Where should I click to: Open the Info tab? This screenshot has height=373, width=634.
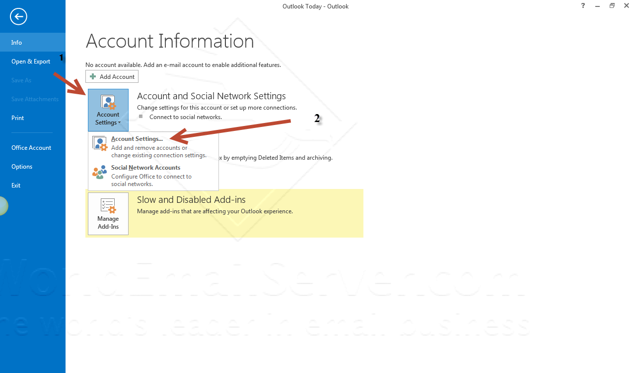tap(33, 42)
